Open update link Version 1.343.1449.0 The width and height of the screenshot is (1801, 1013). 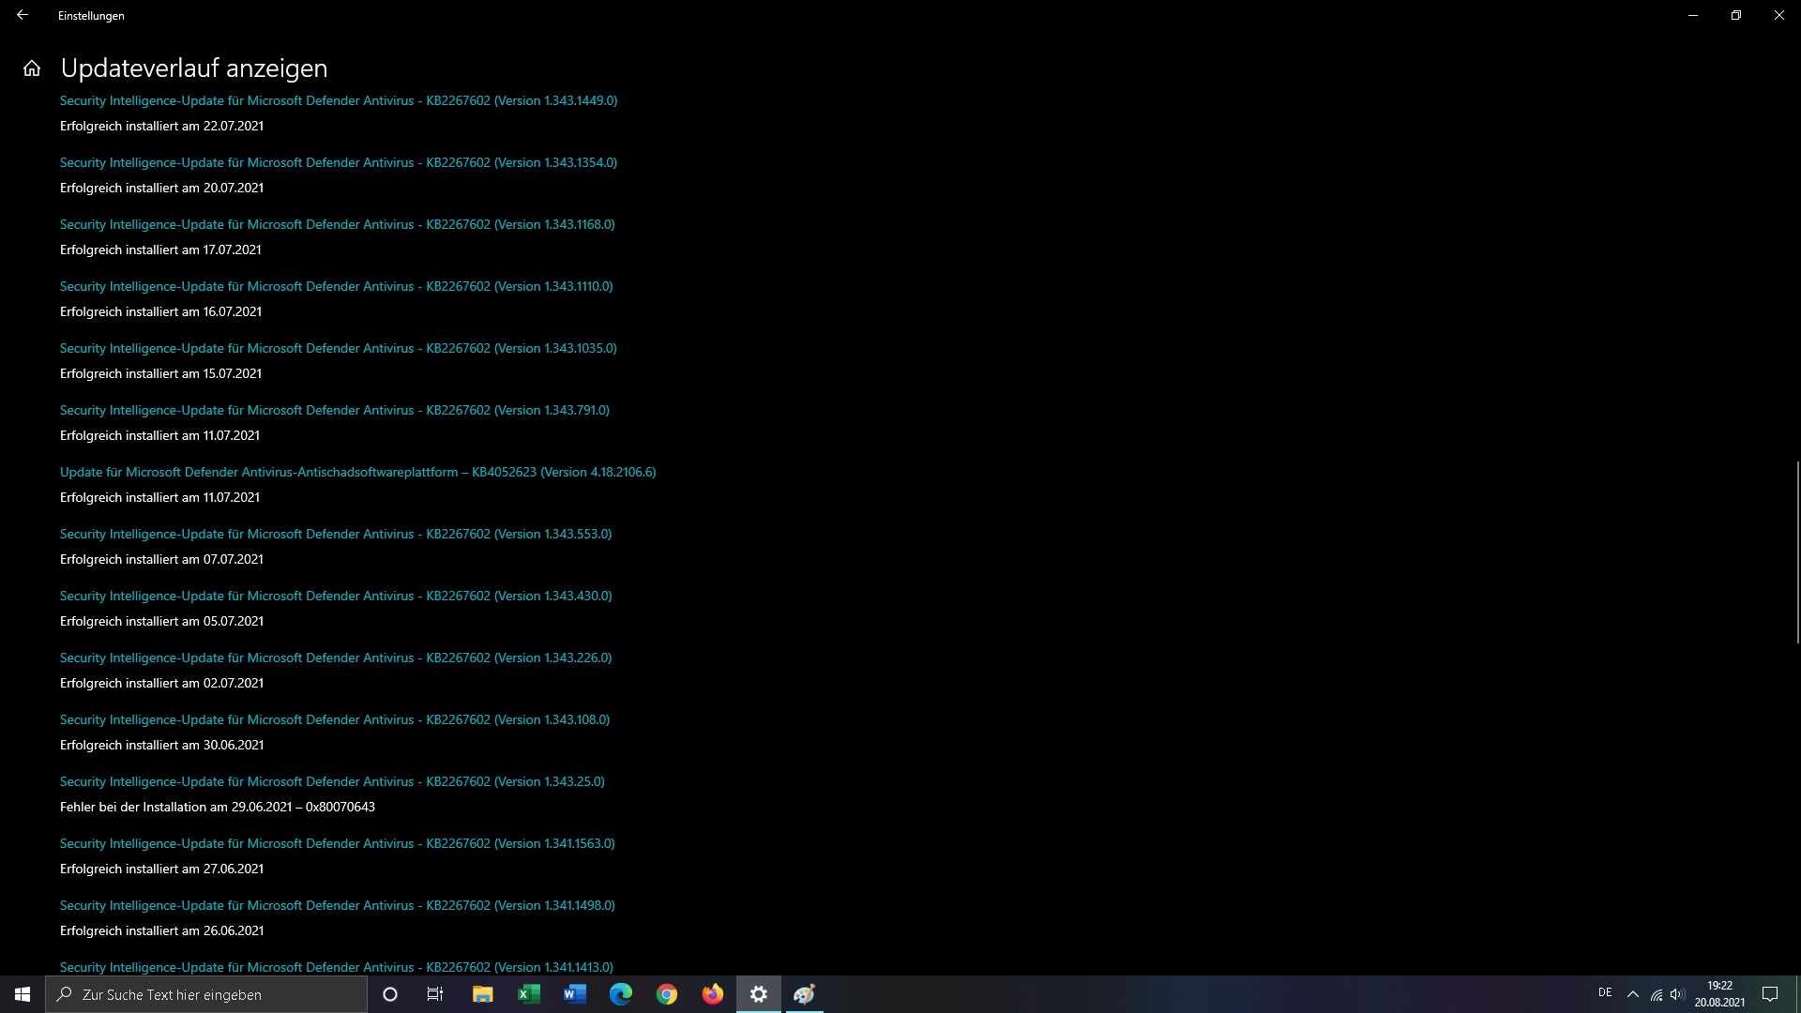(339, 100)
